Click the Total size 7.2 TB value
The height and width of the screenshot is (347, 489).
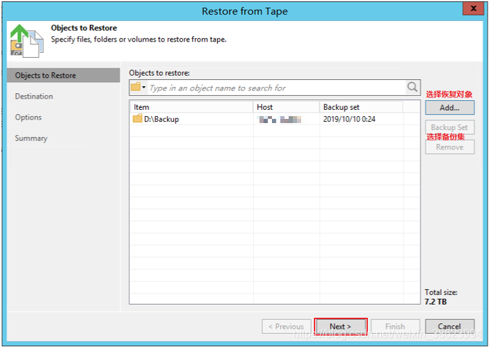435,302
